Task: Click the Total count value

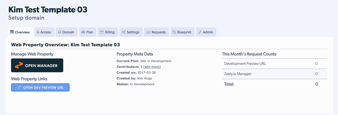Action: pos(317,84)
